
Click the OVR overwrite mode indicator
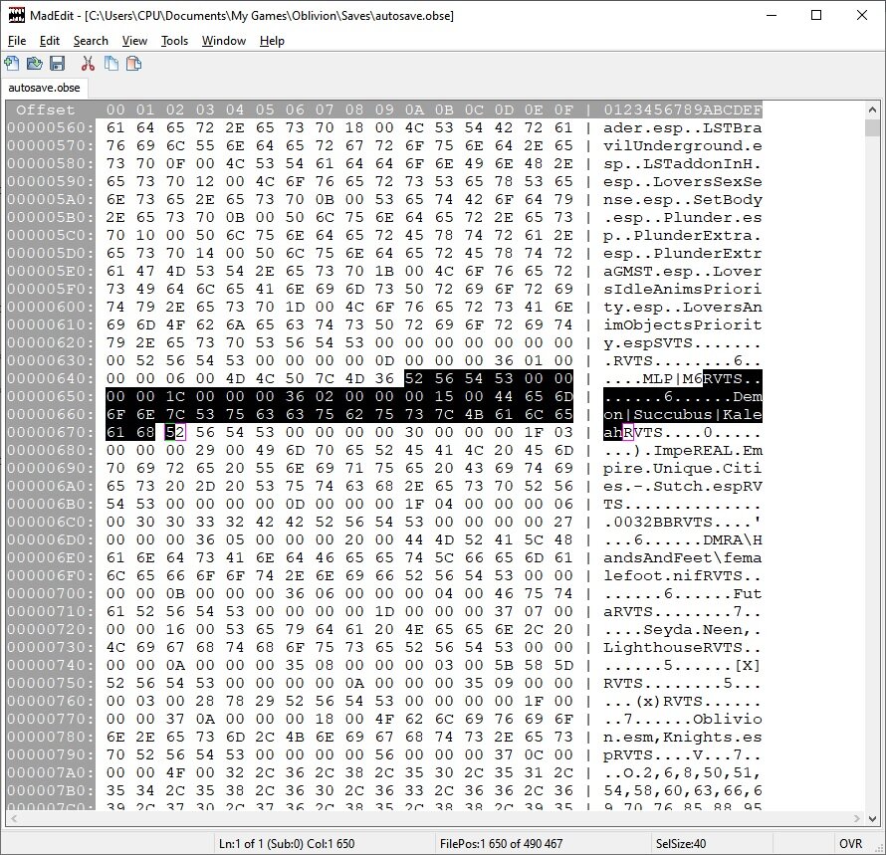[x=850, y=844]
